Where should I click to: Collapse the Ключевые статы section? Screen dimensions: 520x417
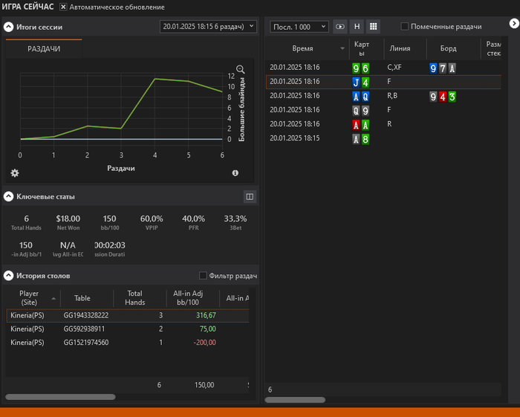point(9,196)
